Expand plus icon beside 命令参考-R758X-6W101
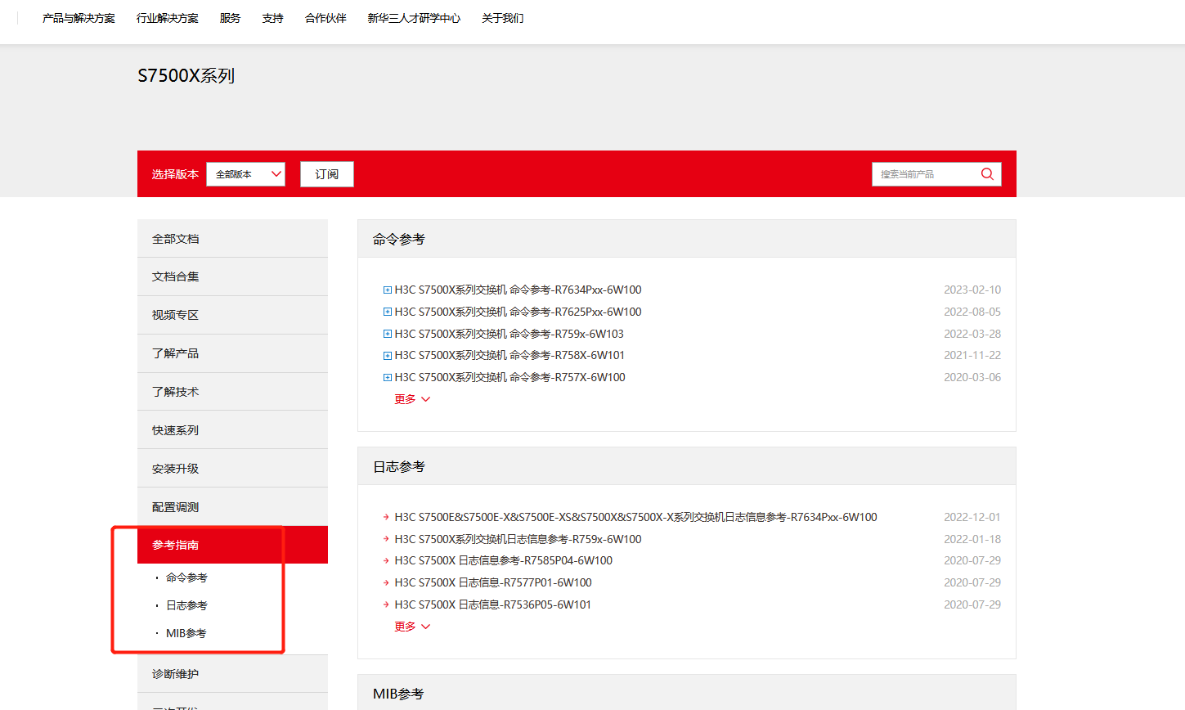 (388, 355)
